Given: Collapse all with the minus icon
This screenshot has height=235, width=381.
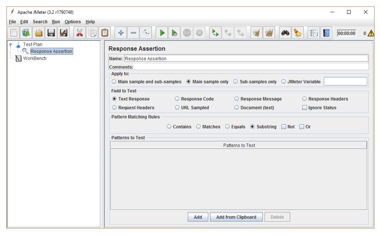Looking at the screenshot, I should (x=133, y=33).
